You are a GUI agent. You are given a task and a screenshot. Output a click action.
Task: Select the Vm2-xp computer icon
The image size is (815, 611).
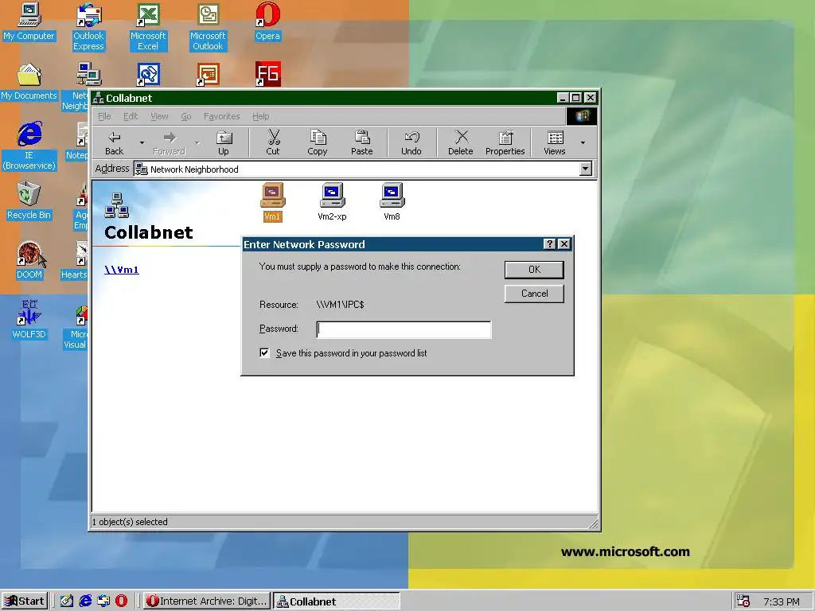(x=332, y=201)
